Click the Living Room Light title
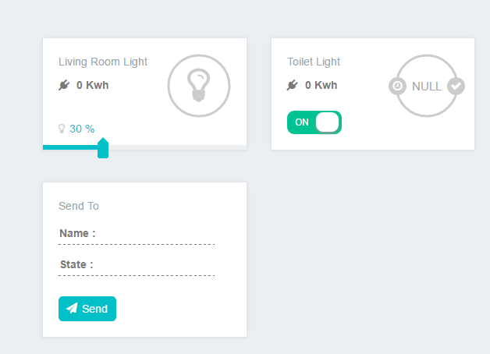The image size is (490, 354). pyautogui.click(x=103, y=62)
